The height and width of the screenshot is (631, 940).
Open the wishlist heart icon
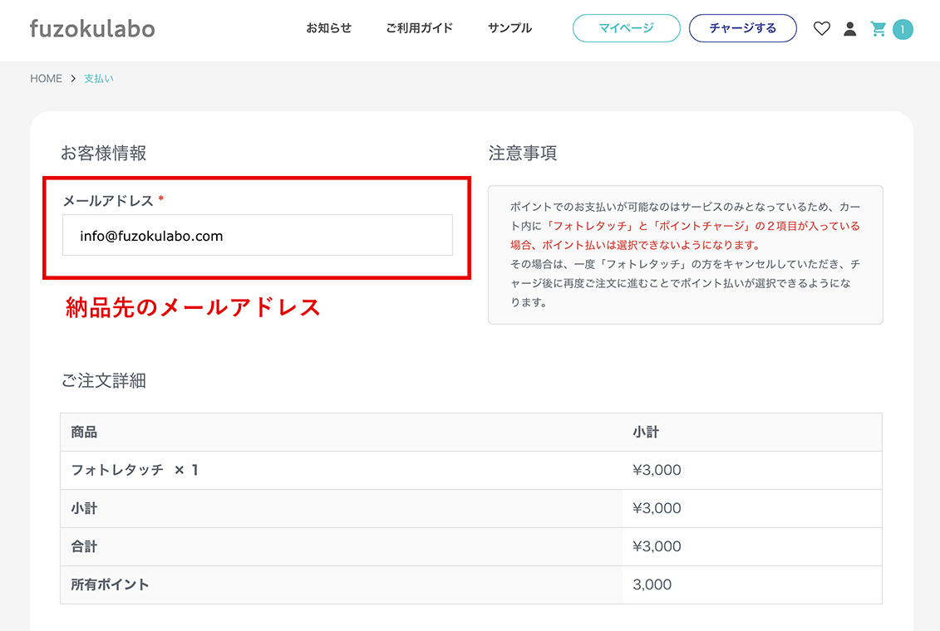821,29
